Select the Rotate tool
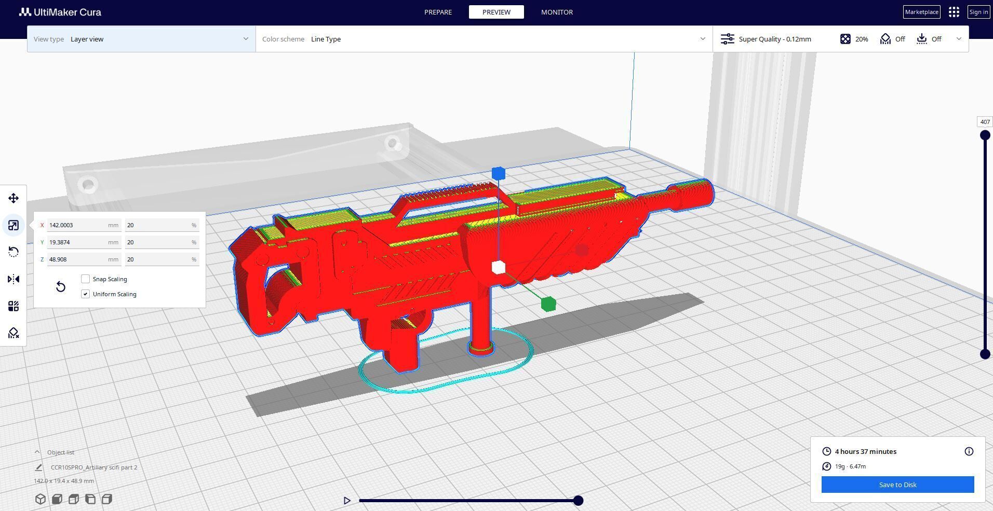 point(14,252)
